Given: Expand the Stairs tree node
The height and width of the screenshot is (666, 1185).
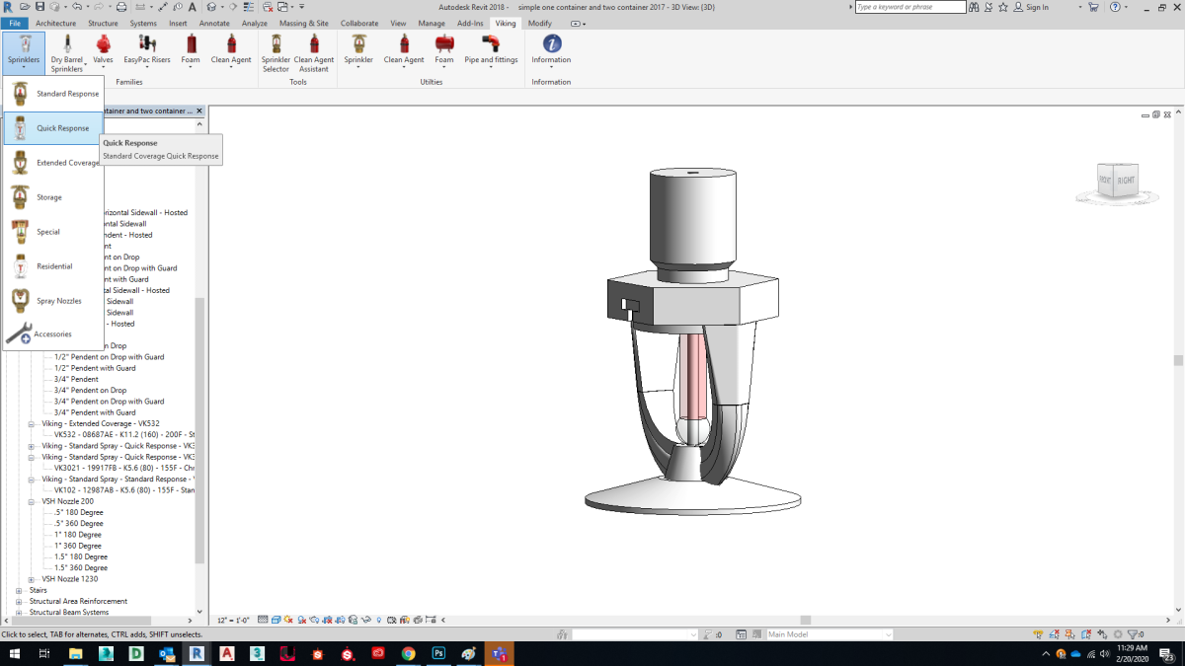Looking at the screenshot, I should point(19,590).
